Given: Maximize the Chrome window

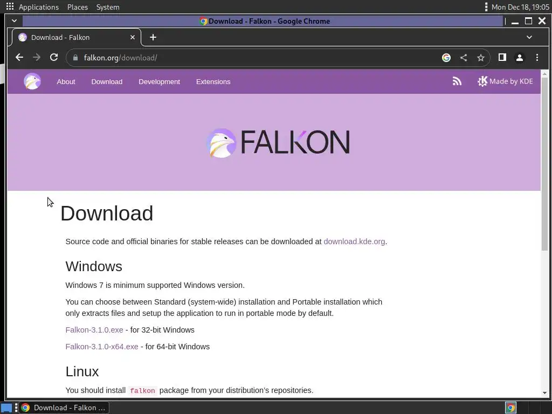Looking at the screenshot, I should tap(528, 21).
